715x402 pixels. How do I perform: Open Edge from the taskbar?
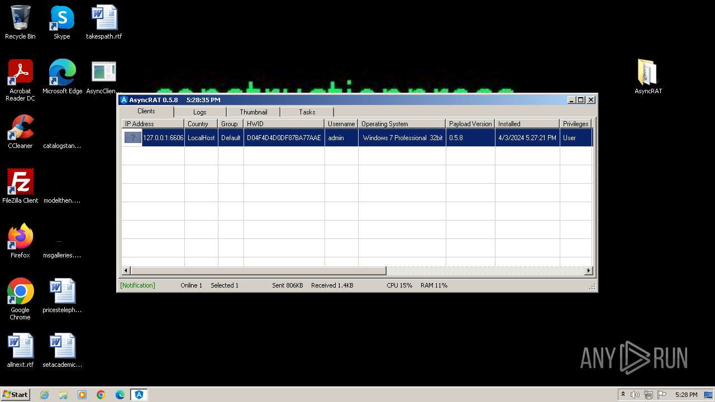120,395
